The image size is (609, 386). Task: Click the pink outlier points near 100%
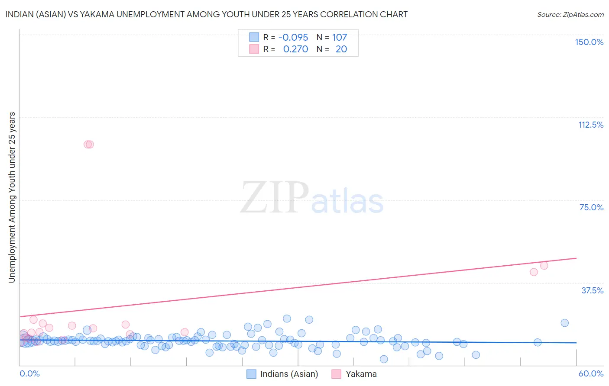click(89, 144)
